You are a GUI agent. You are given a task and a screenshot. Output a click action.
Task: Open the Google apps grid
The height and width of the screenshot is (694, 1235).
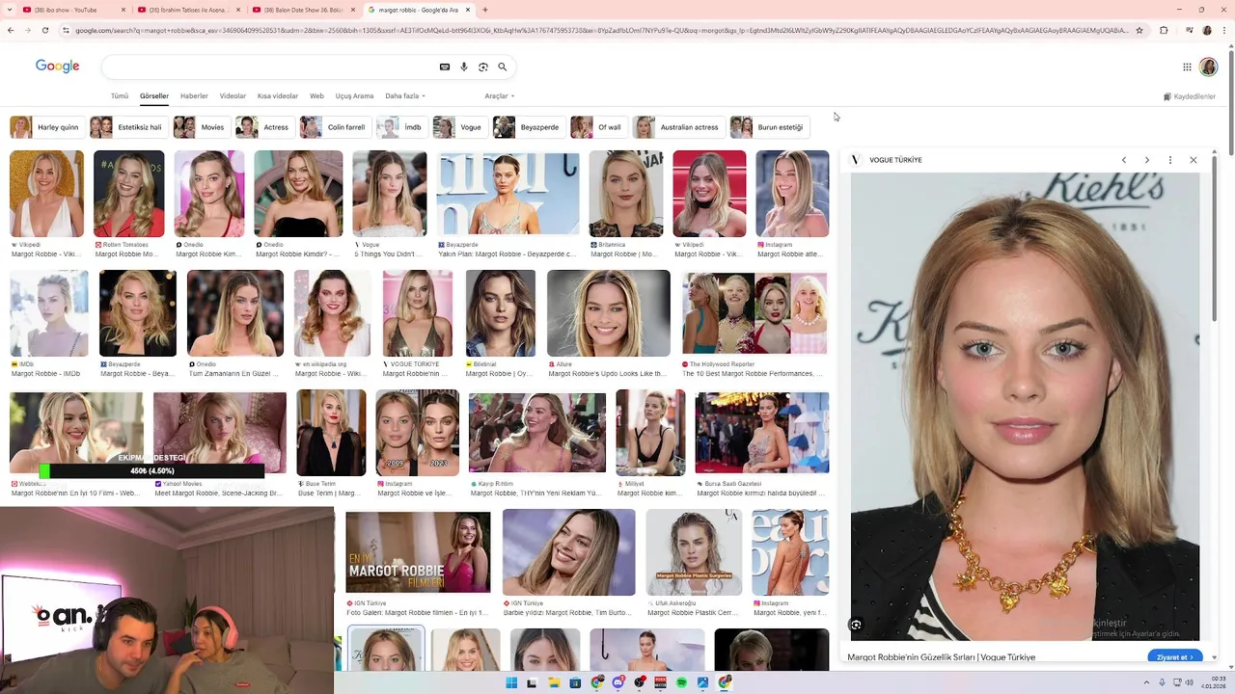(1187, 67)
